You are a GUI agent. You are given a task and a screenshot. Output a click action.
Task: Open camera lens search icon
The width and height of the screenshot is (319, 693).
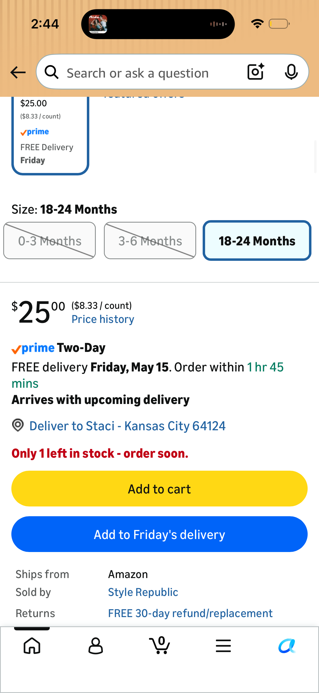point(256,72)
